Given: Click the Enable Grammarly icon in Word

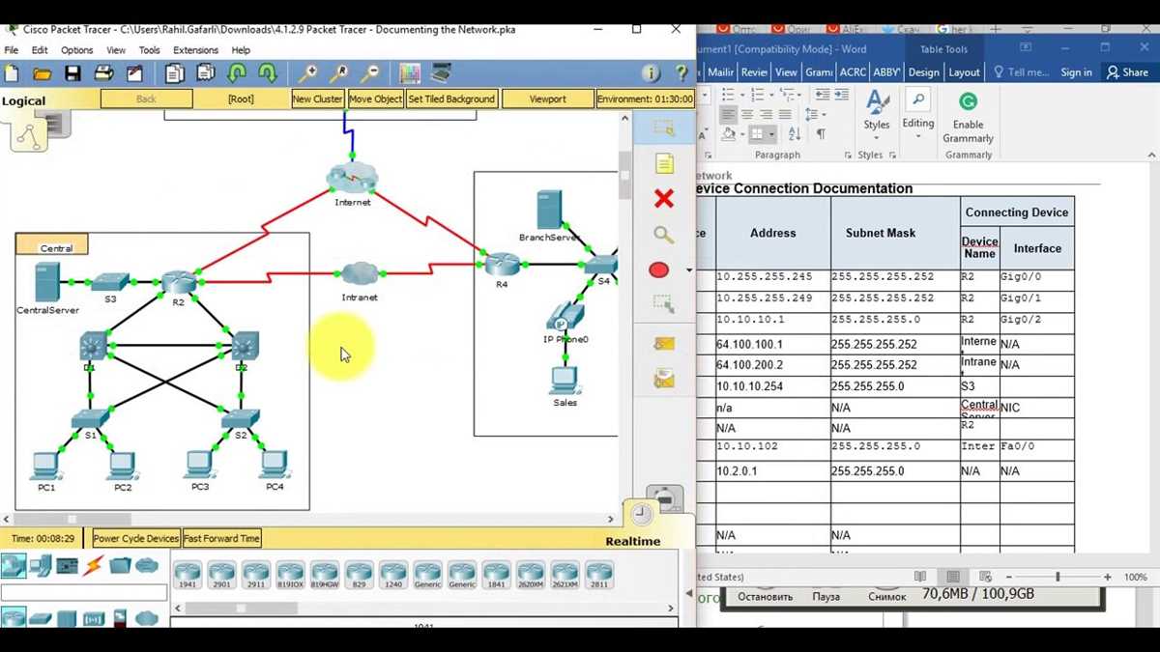Looking at the screenshot, I should 968,118.
